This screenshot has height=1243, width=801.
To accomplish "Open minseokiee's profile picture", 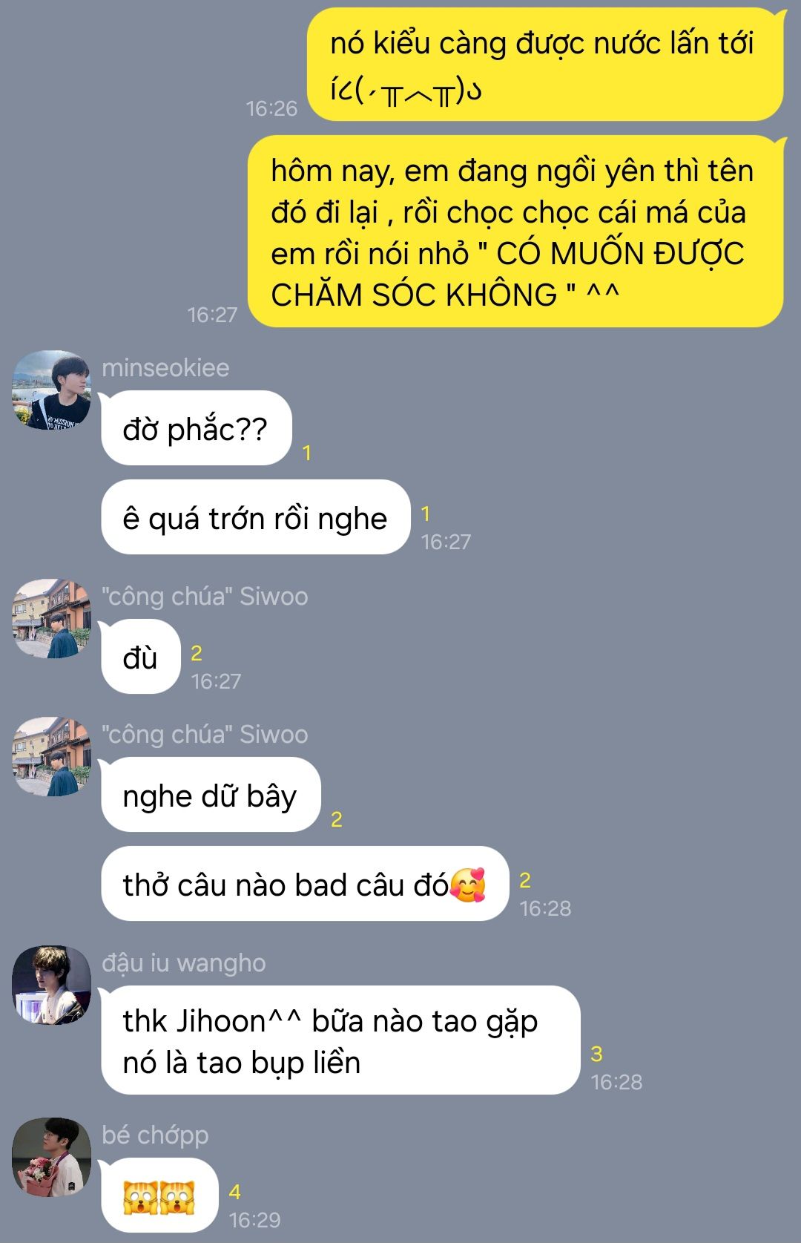I will click(x=51, y=390).
